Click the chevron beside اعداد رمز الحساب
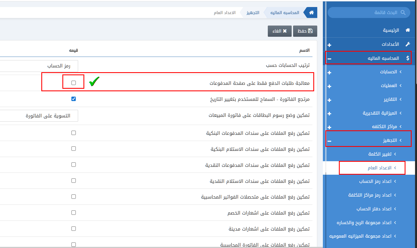Image resolution: width=417 pixels, height=248 pixels. (x=395, y=181)
